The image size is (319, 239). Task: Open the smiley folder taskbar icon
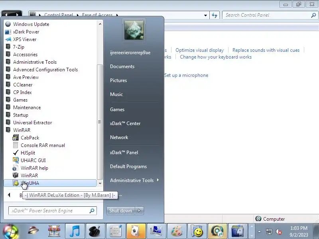coord(197,231)
